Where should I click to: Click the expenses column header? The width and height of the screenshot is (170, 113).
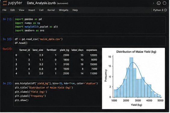pos(92,50)
